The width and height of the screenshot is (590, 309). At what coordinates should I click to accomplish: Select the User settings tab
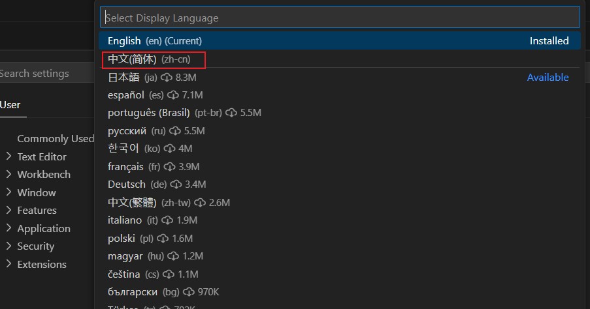coord(10,105)
